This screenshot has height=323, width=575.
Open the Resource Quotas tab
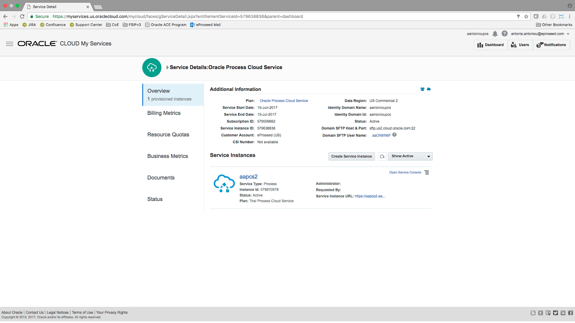click(168, 135)
